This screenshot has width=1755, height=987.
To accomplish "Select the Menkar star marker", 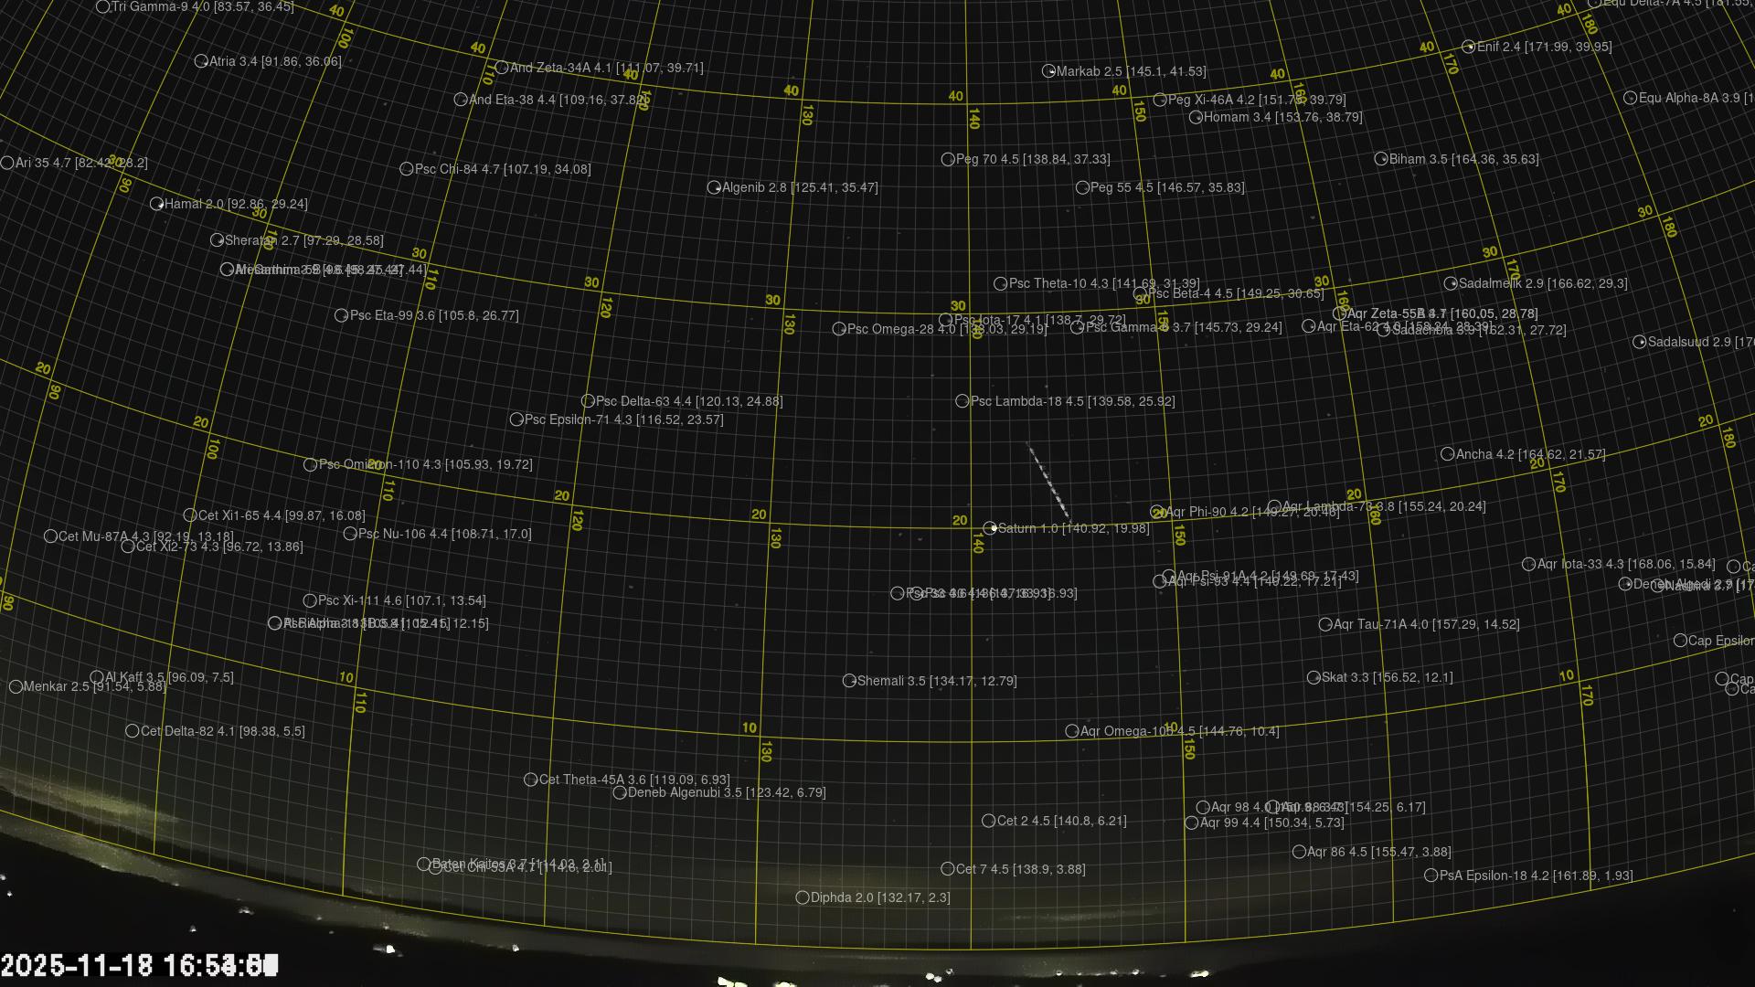I will (x=16, y=686).
